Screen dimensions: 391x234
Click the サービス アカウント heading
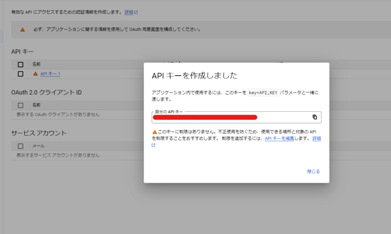(x=39, y=133)
